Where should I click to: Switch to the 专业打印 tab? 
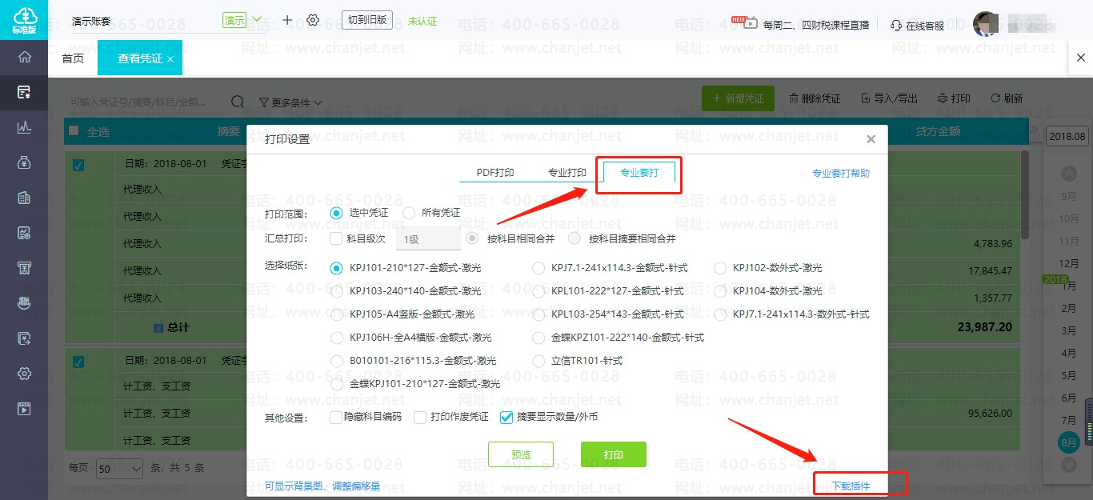coord(567,173)
